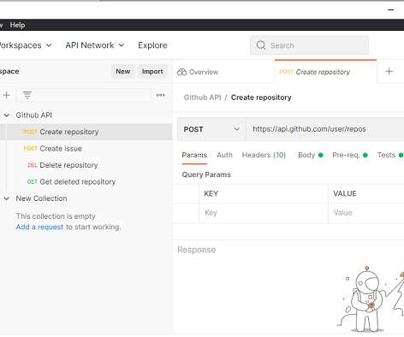Image resolution: width=404 pixels, height=337 pixels.
Task: Open the filter icon in collections sidebar
Action: click(27, 95)
